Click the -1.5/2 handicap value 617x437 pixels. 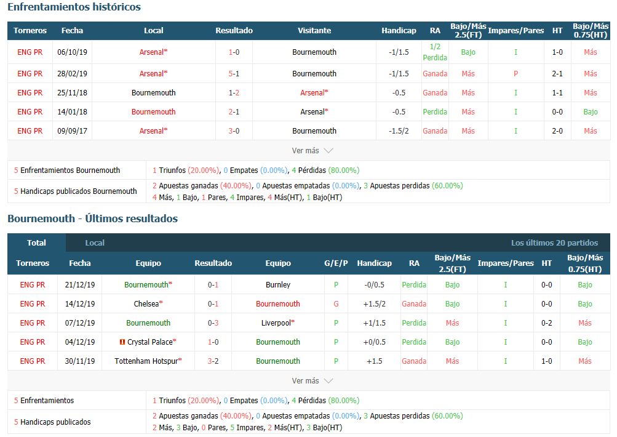point(399,131)
